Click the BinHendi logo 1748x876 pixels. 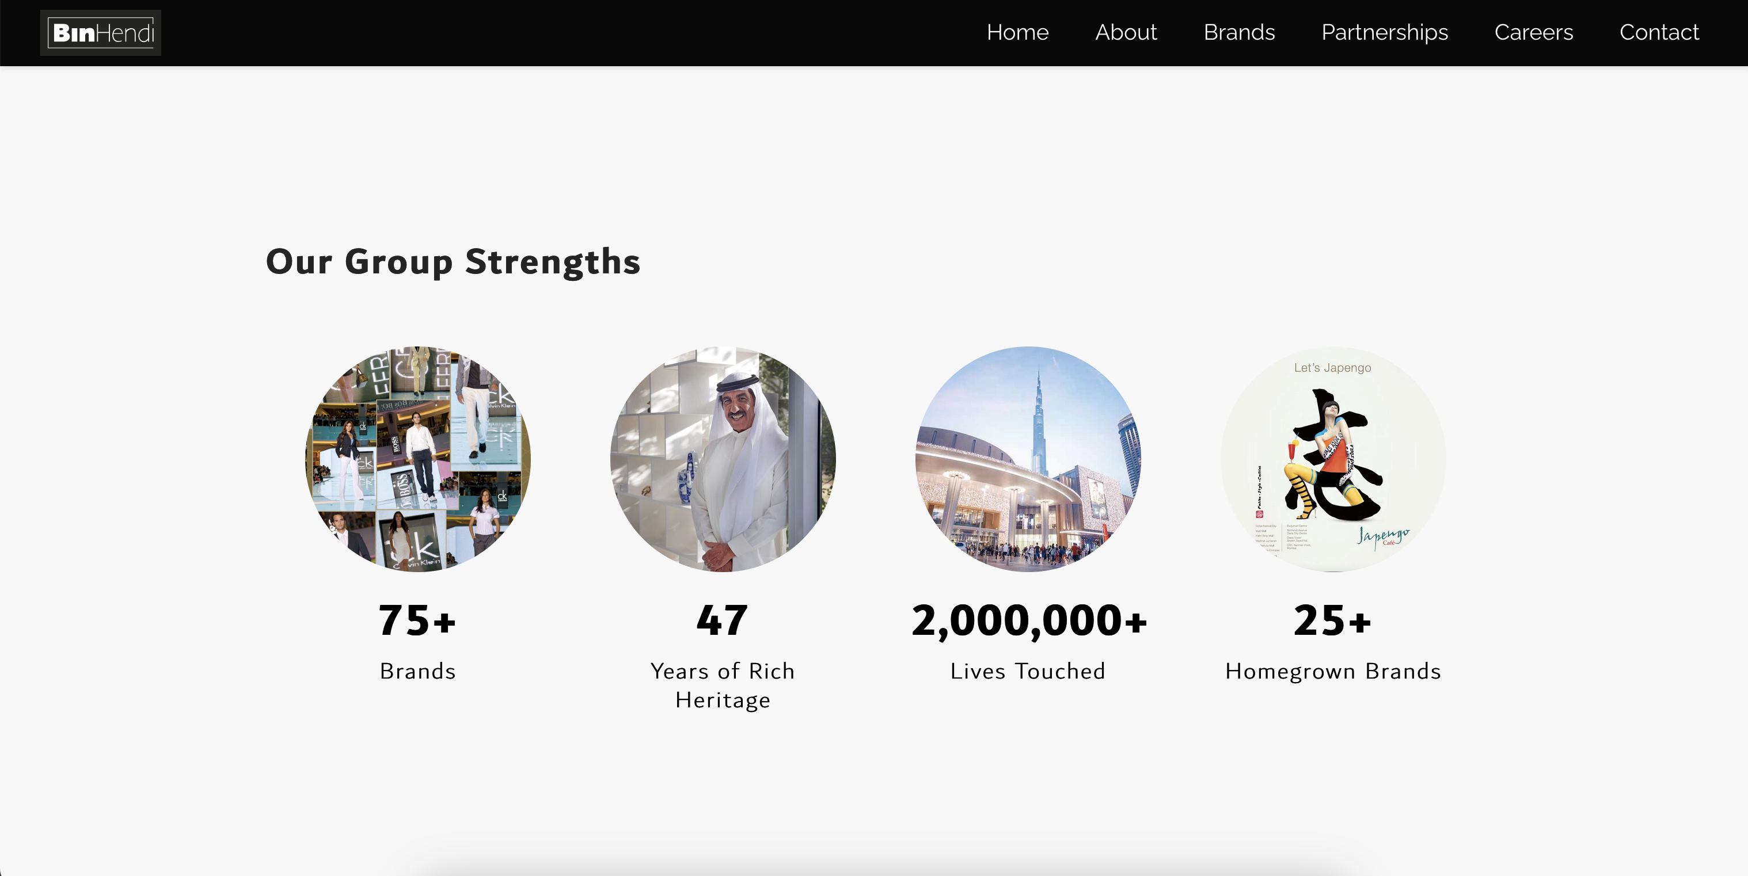coord(100,33)
